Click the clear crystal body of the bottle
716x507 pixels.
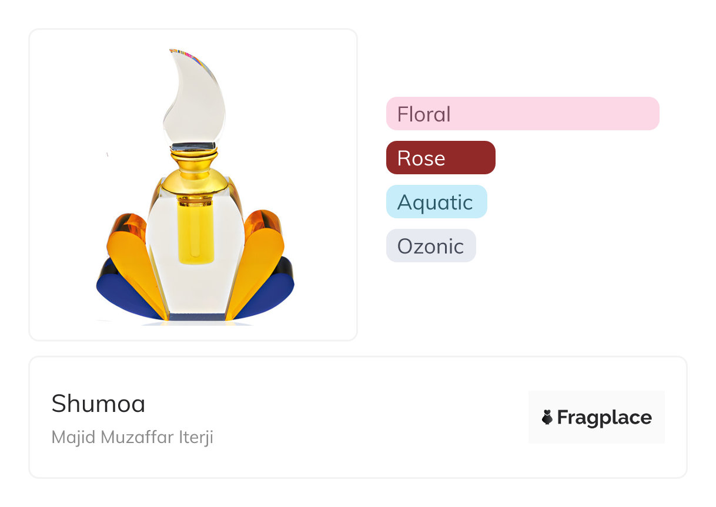pyautogui.click(x=162, y=258)
